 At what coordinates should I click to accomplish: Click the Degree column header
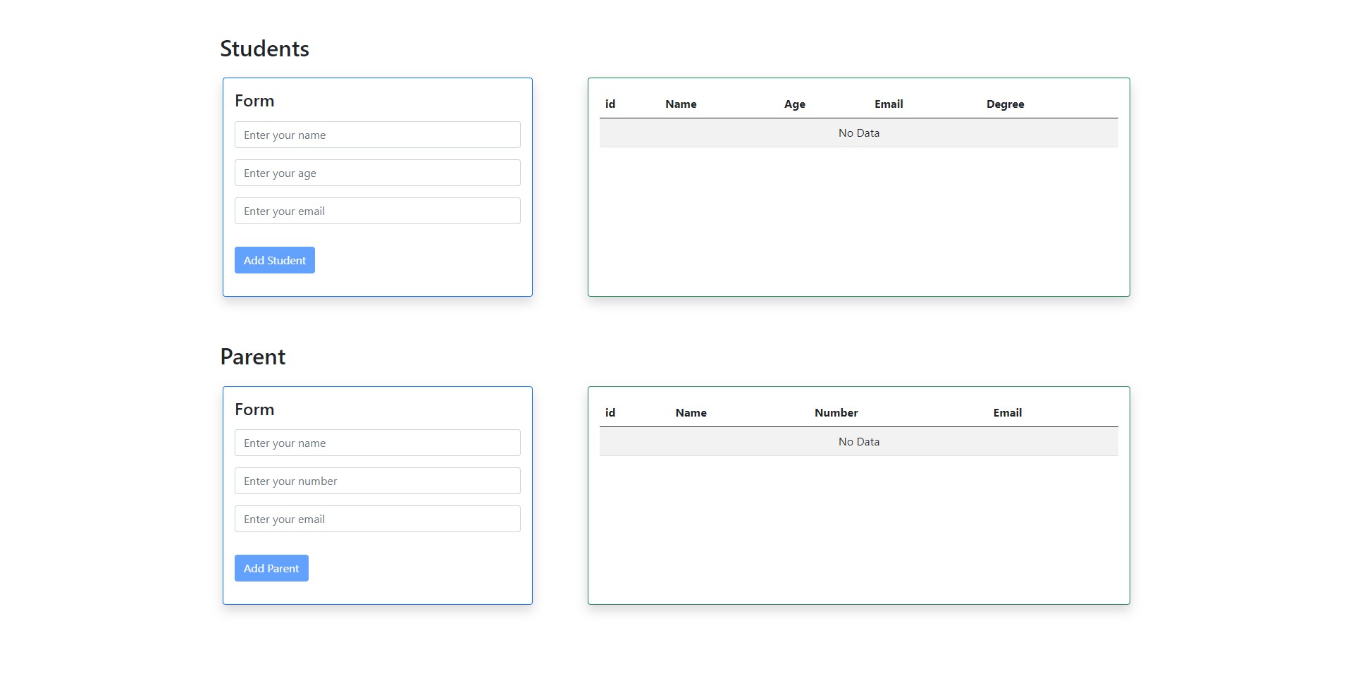1005,104
